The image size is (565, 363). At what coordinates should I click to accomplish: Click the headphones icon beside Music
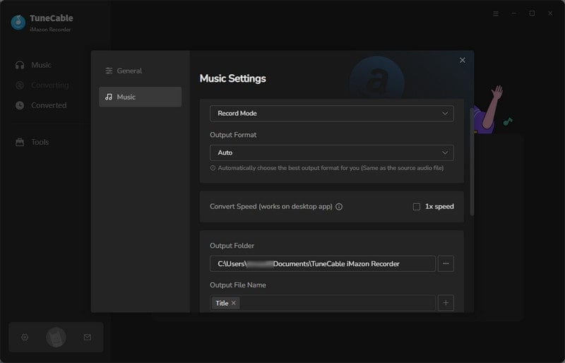(x=20, y=65)
